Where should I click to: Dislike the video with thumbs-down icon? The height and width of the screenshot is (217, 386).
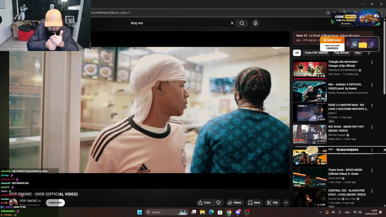coord(219,203)
